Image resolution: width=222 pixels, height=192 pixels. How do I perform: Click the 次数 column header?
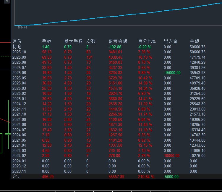click(x=91, y=41)
